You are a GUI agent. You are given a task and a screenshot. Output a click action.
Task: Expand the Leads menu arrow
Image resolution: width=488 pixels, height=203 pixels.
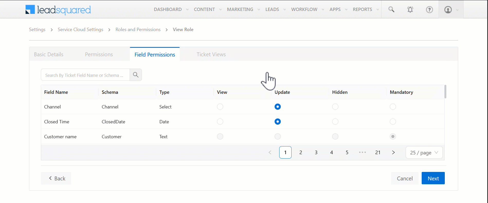[285, 10]
